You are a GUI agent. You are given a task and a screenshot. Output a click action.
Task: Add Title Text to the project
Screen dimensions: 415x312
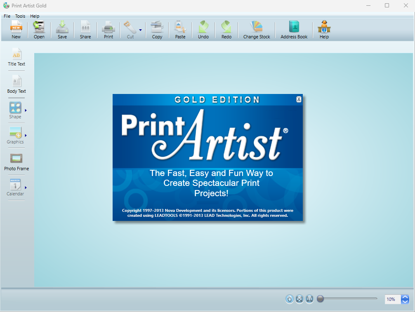point(17,57)
